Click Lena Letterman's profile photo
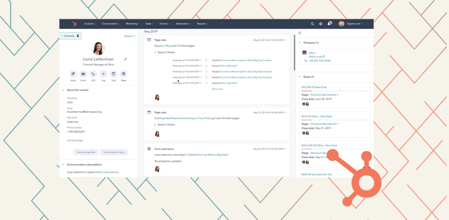 [x=98, y=48]
